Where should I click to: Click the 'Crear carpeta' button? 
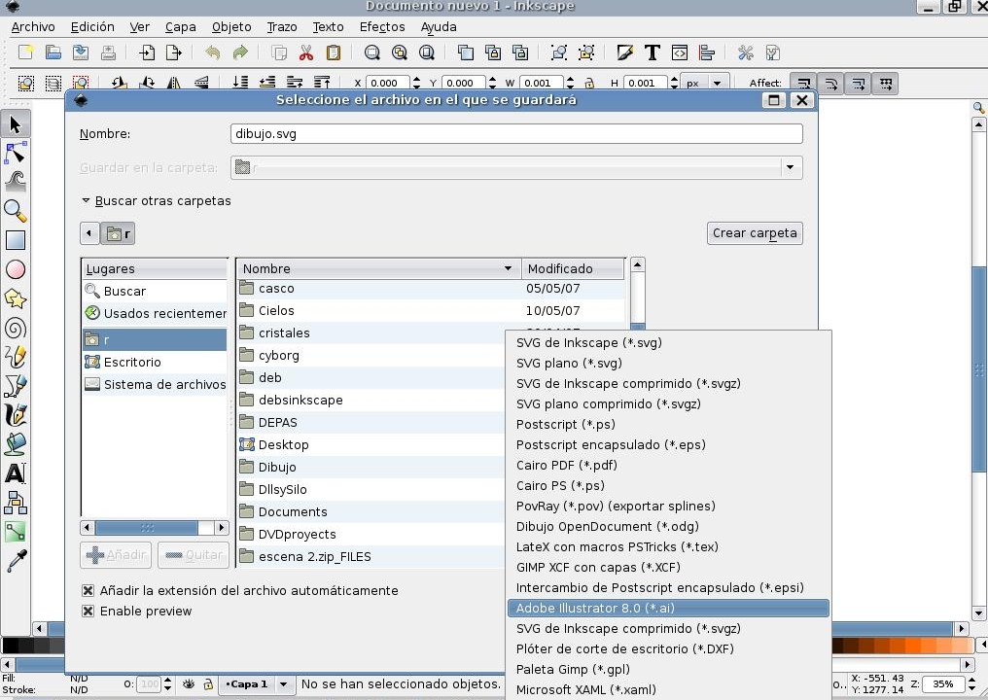[755, 233]
